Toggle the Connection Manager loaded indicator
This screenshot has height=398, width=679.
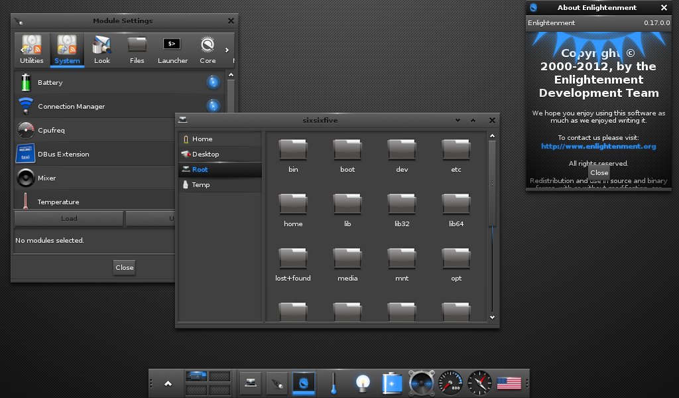[x=213, y=105]
